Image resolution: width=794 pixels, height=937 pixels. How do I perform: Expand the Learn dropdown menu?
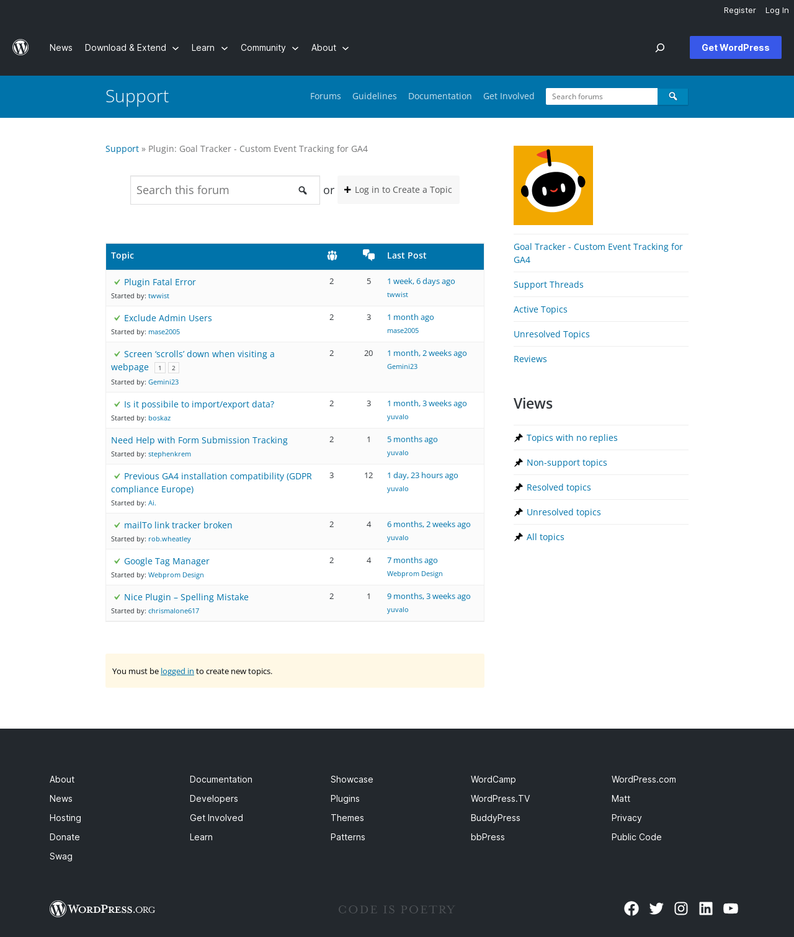pos(210,48)
